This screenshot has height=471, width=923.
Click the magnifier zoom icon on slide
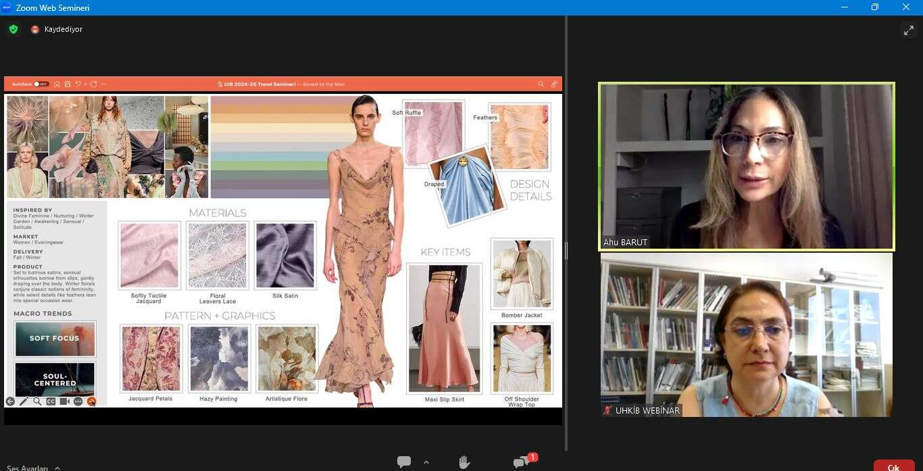(36, 401)
